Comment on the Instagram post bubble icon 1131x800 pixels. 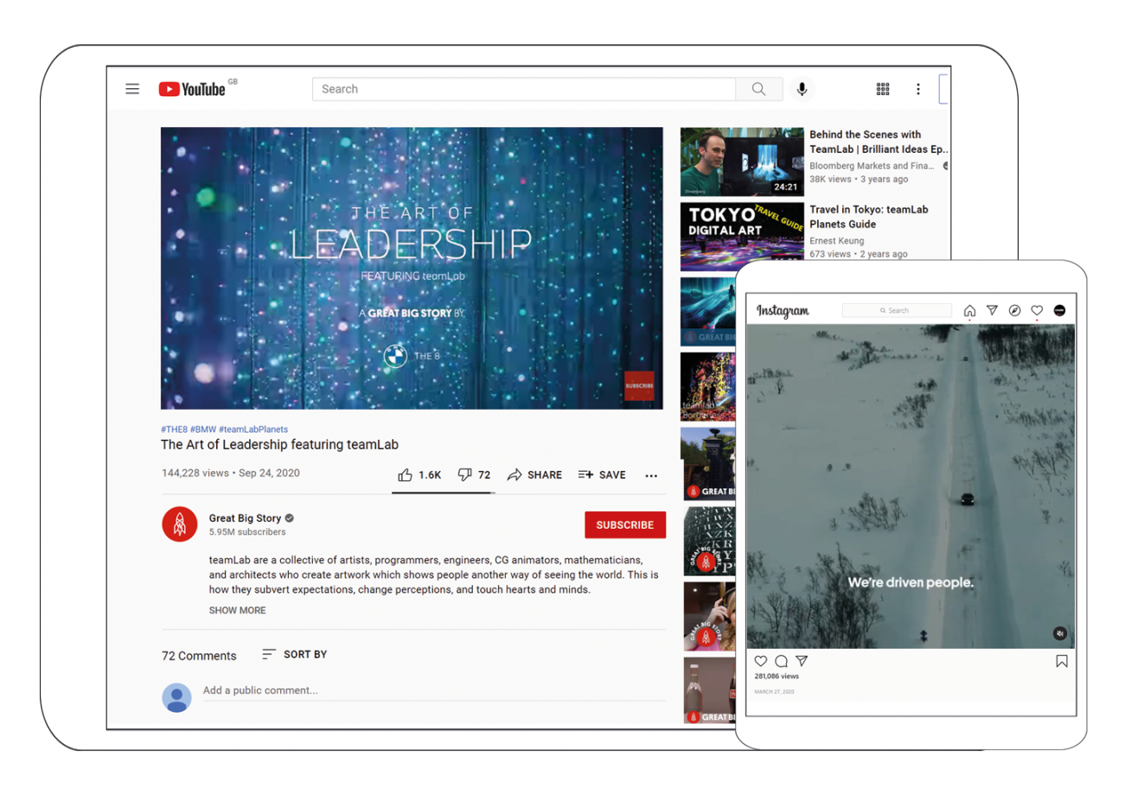(x=782, y=661)
